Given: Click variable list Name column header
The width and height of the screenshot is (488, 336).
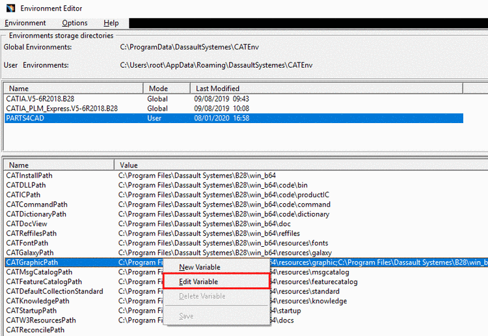Looking at the screenshot, I should [19, 165].
